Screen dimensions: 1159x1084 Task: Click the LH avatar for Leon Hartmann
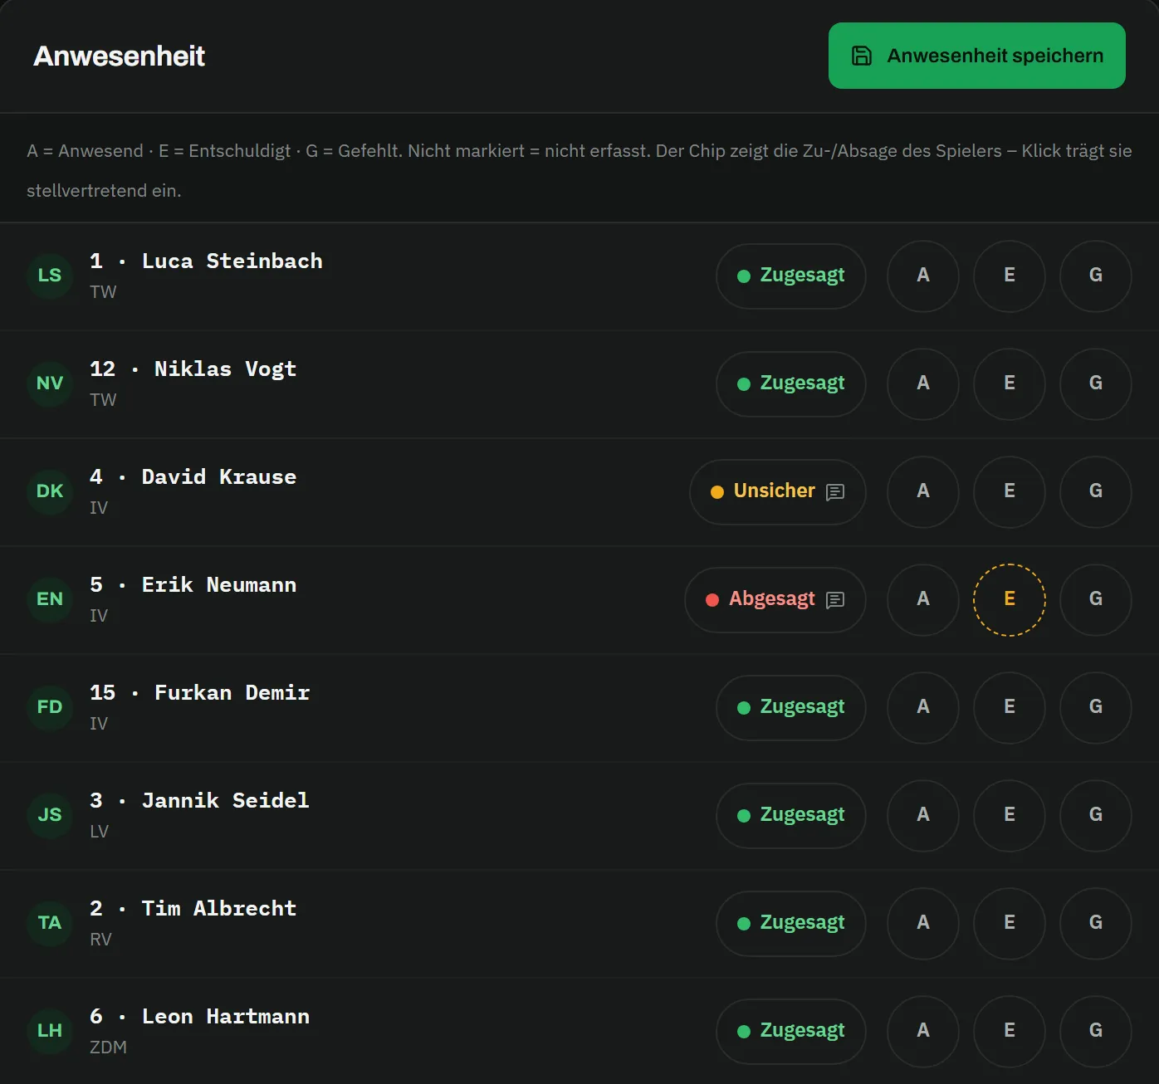tap(50, 1031)
